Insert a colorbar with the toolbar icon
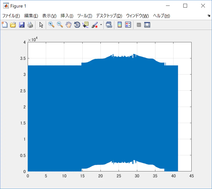This screenshot has width=212, height=189. [x=120, y=25]
